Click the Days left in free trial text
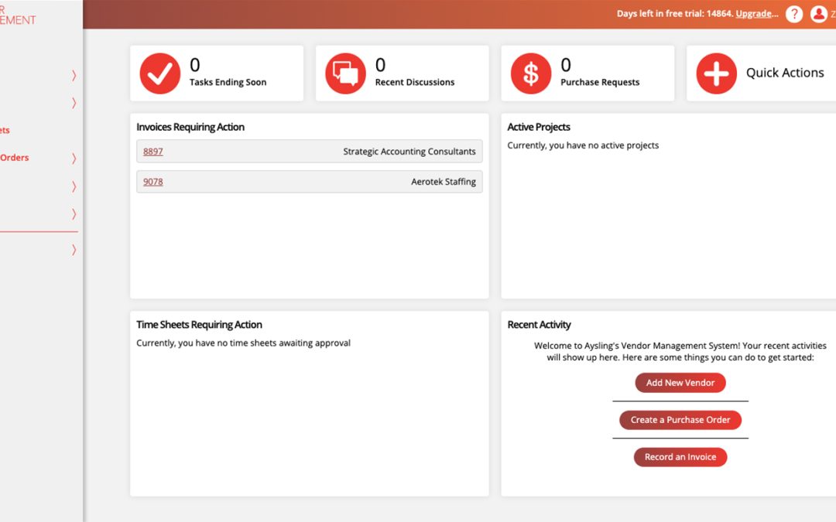Viewport: 836px width, 522px height. tap(675, 14)
